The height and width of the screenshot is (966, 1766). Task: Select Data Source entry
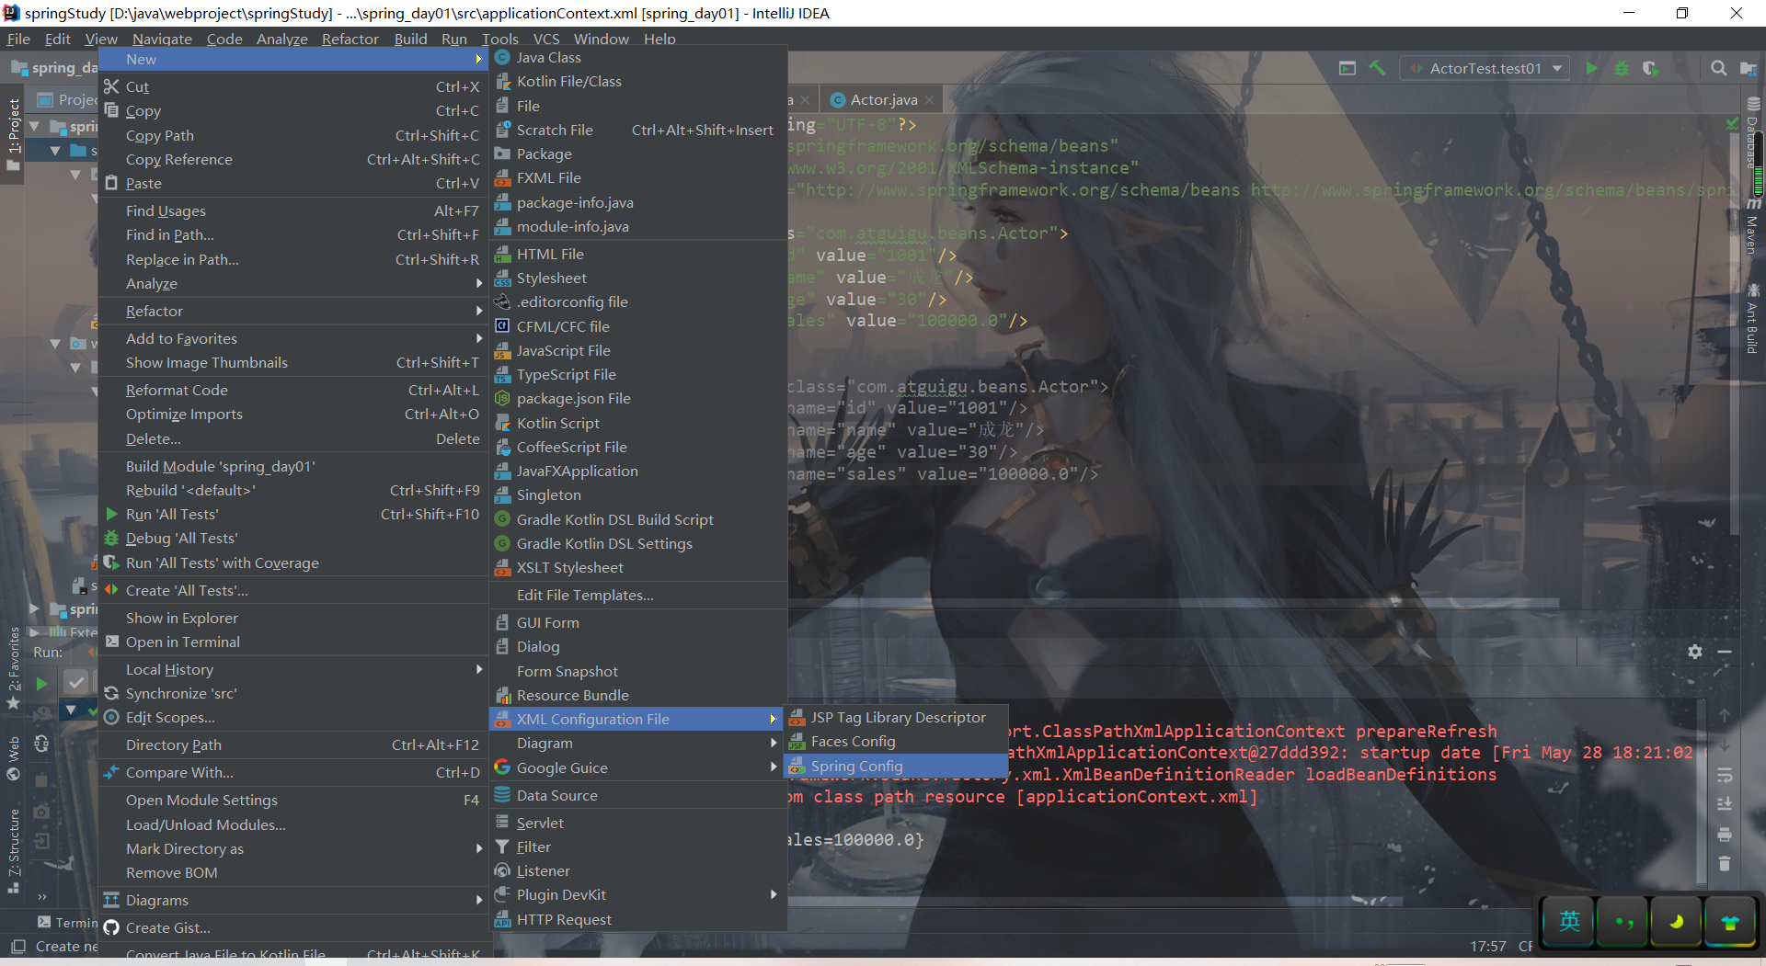tap(638, 795)
